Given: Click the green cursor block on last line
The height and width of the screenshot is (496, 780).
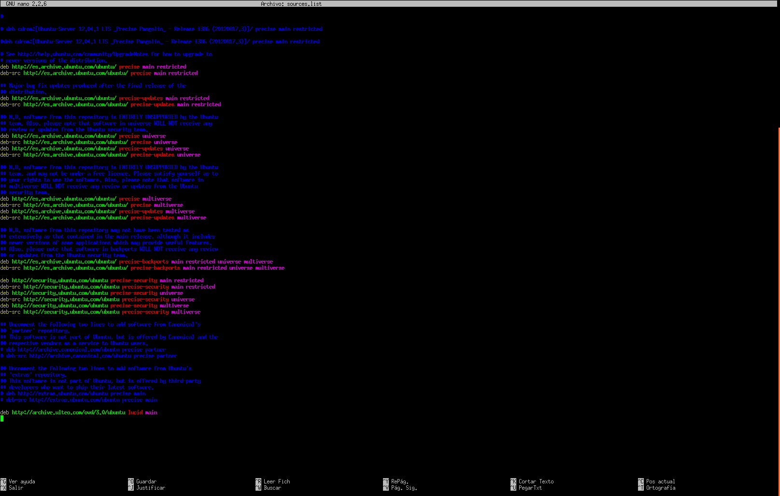Looking at the screenshot, I should 2,419.
